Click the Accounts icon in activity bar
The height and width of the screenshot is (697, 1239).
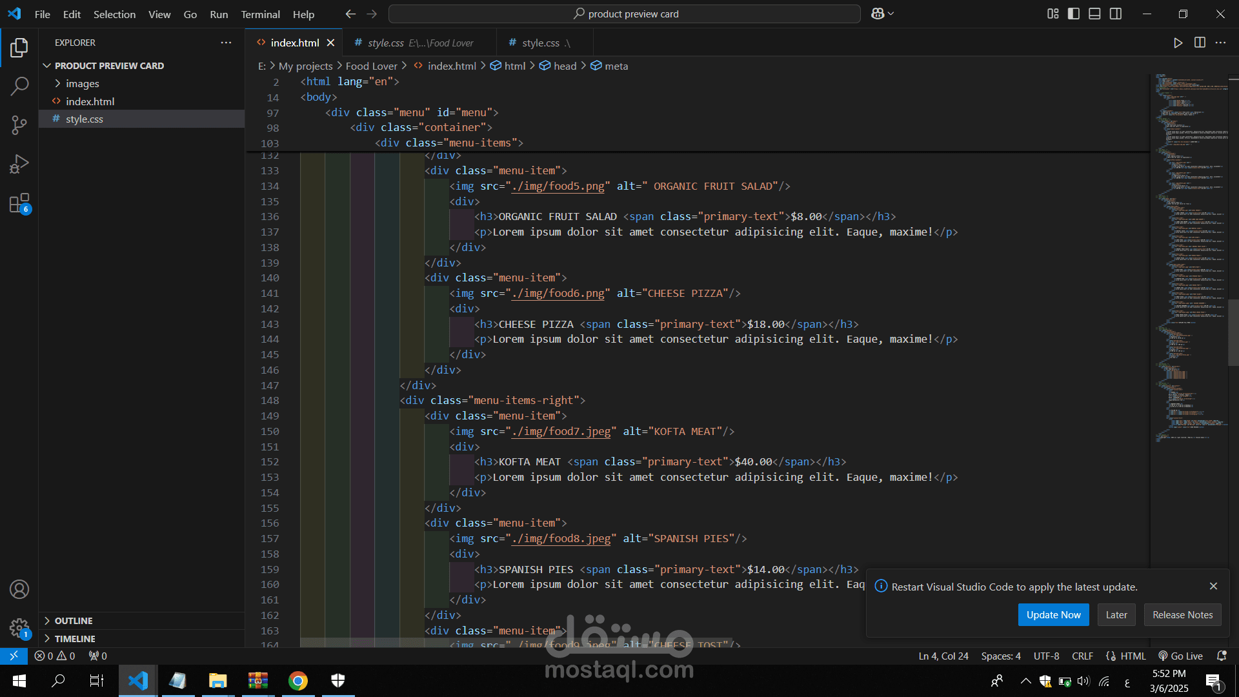point(19,589)
